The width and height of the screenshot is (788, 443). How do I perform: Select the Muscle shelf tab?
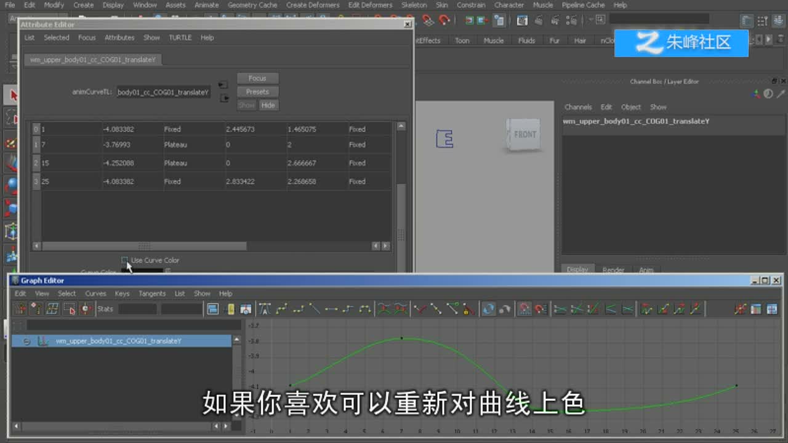coord(494,41)
